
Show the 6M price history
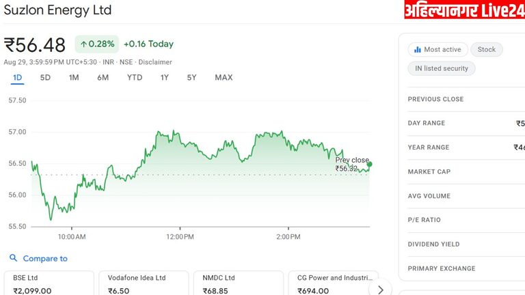point(103,77)
